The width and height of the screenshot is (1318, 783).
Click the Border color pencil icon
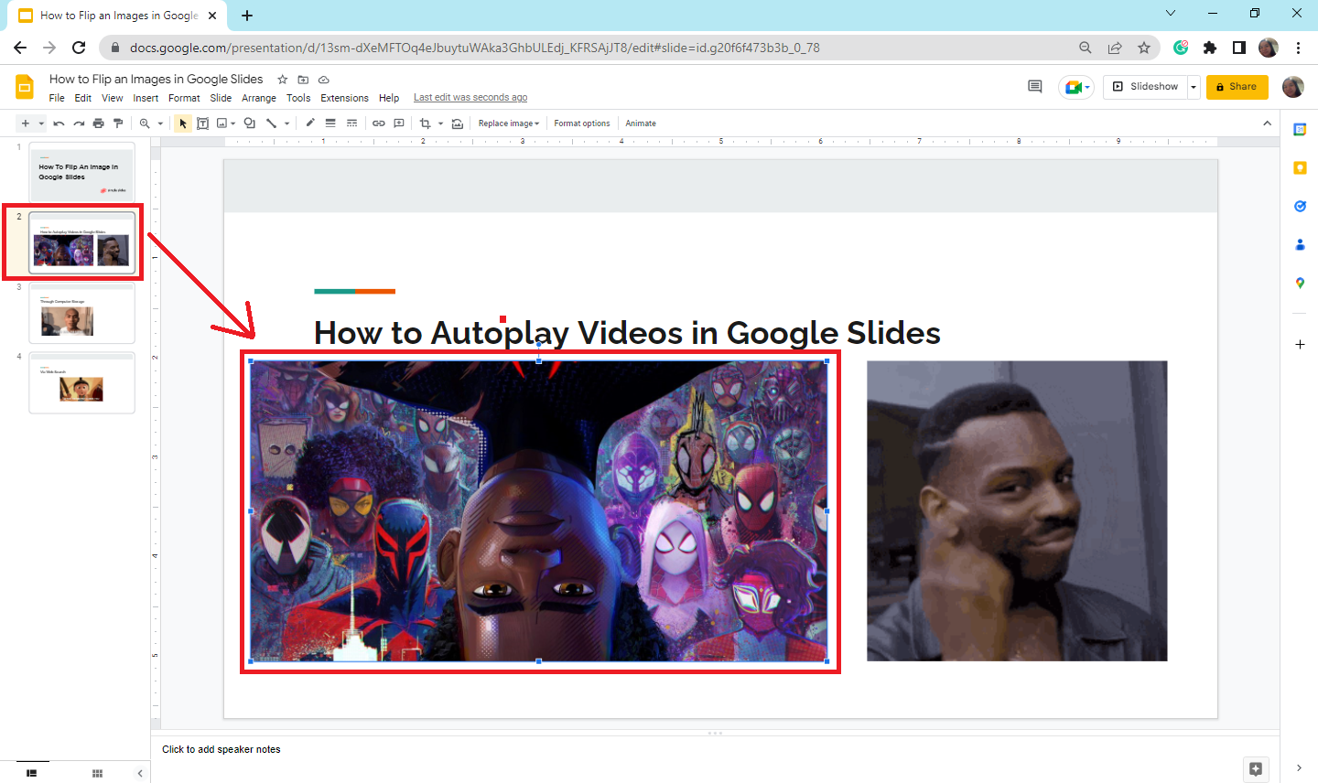tap(310, 123)
